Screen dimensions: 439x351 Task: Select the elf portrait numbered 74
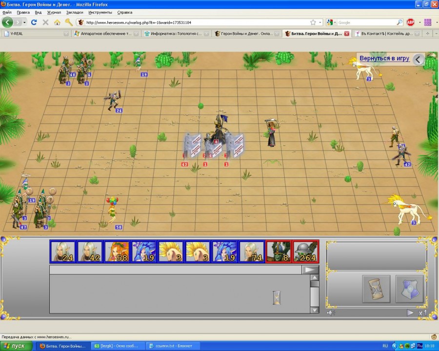coord(252,252)
